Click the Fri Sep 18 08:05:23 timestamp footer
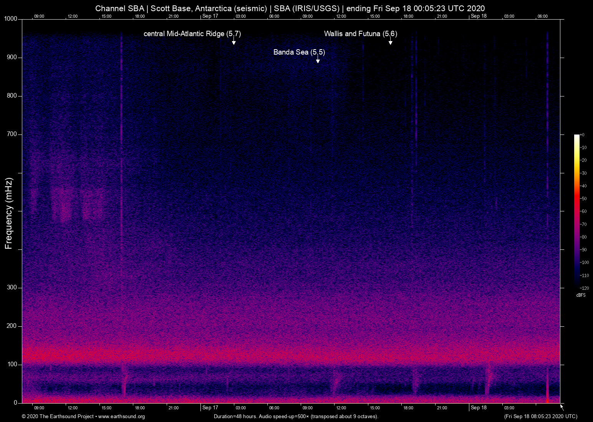 click(540, 417)
